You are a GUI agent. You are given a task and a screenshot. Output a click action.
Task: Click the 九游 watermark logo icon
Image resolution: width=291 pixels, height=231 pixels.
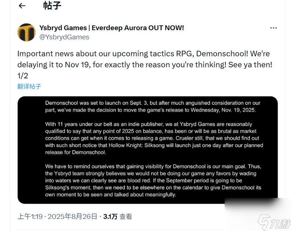[264, 222]
